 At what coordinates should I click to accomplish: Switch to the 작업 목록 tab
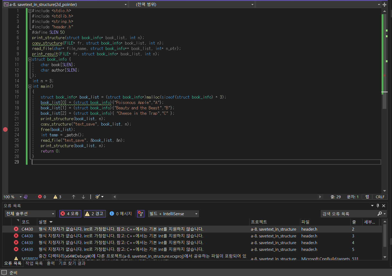(x=34, y=263)
